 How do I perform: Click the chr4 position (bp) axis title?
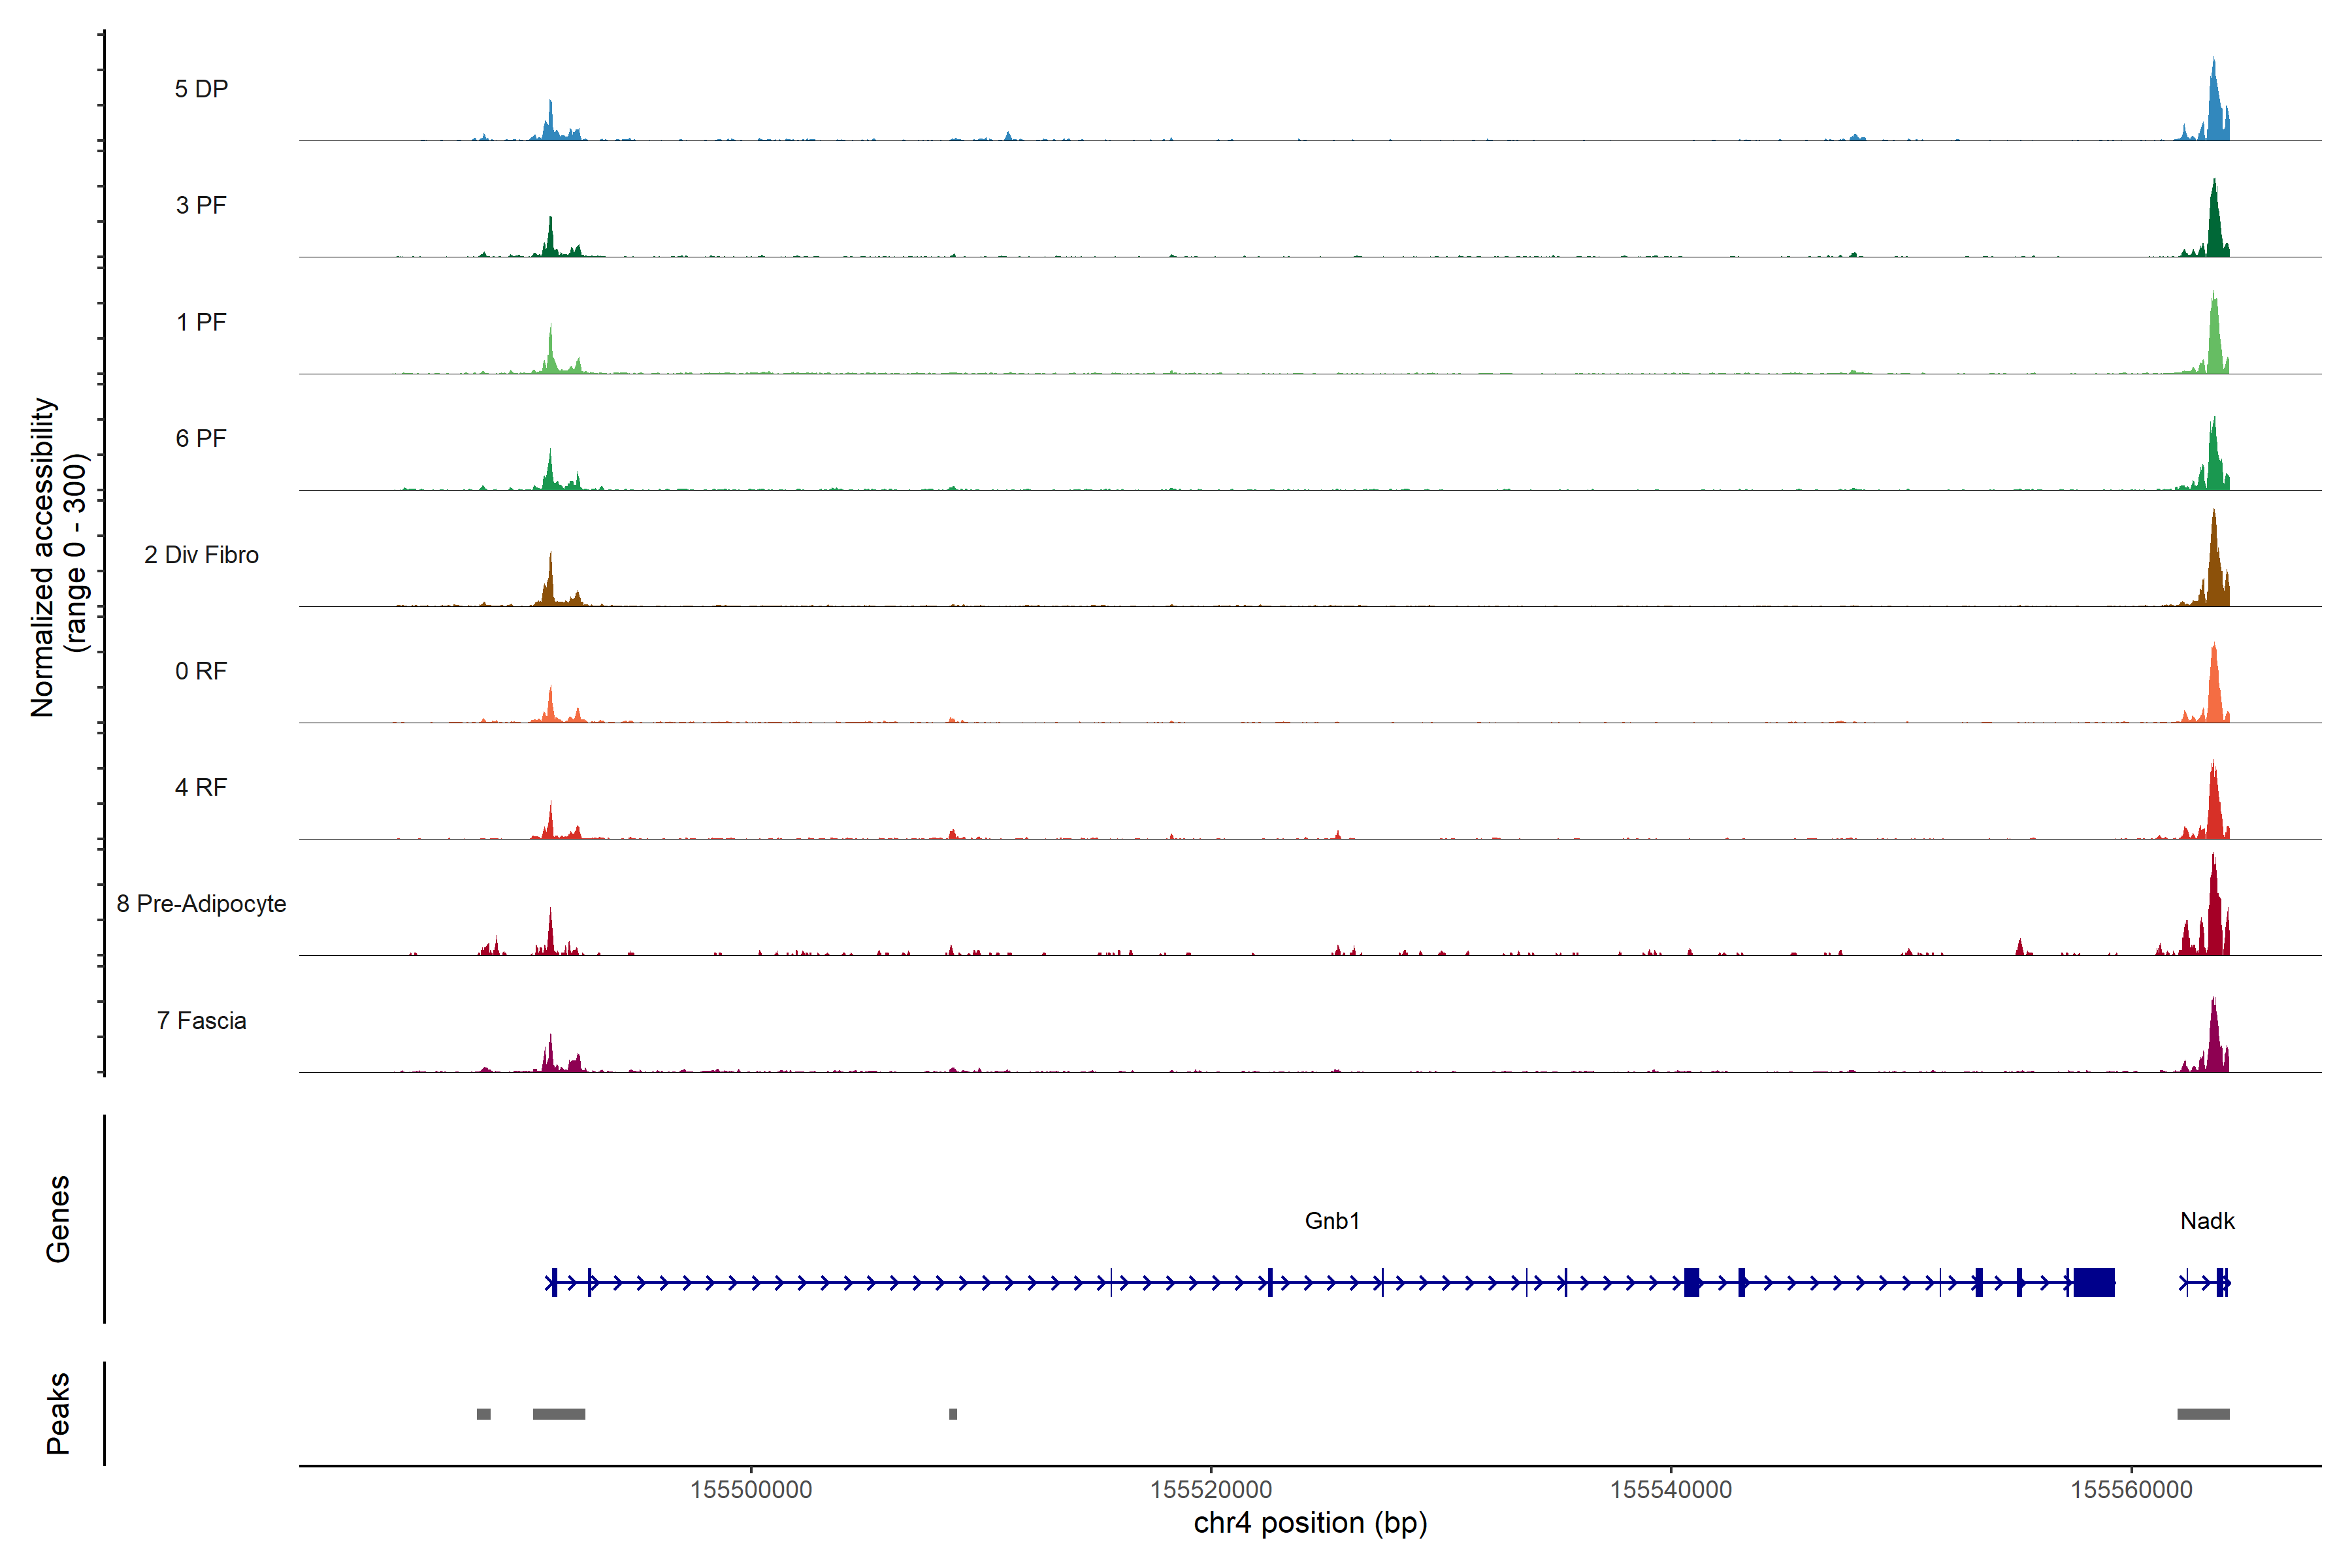pos(1310,1523)
